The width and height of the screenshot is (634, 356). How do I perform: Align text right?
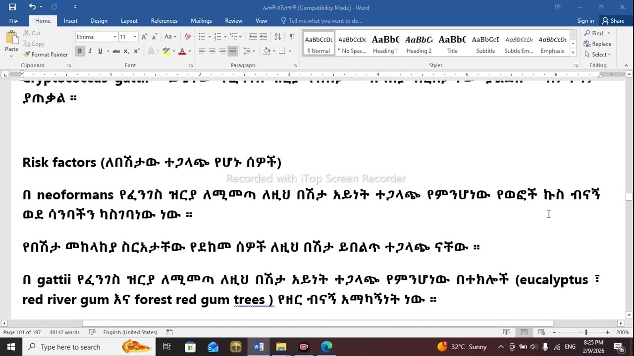tap(222, 51)
